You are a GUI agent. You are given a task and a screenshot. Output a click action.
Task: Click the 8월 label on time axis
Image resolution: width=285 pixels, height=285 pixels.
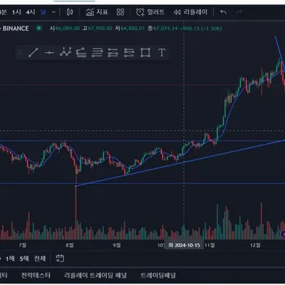tap(70, 245)
